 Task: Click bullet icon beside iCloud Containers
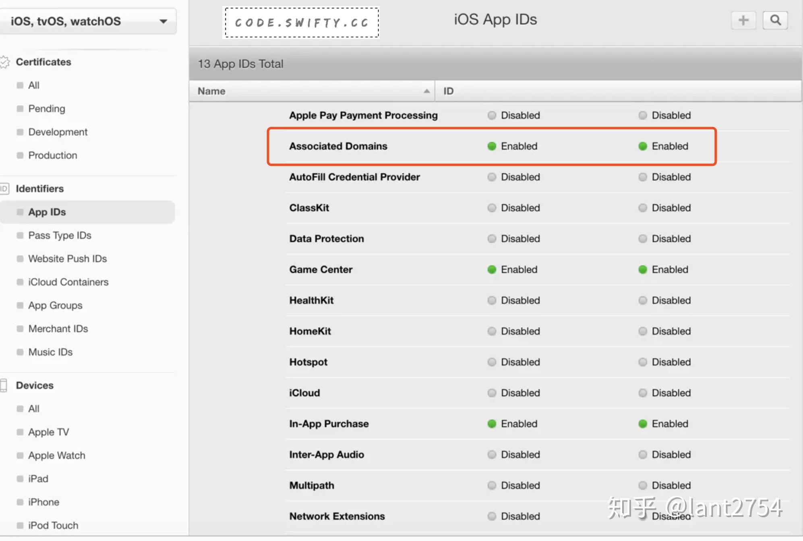(20, 282)
